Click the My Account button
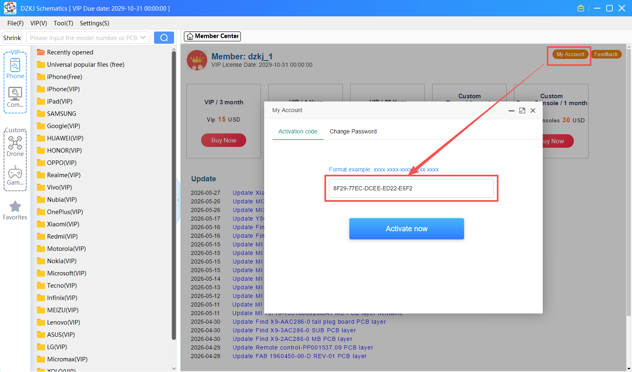This screenshot has width=632, height=372. [x=571, y=54]
